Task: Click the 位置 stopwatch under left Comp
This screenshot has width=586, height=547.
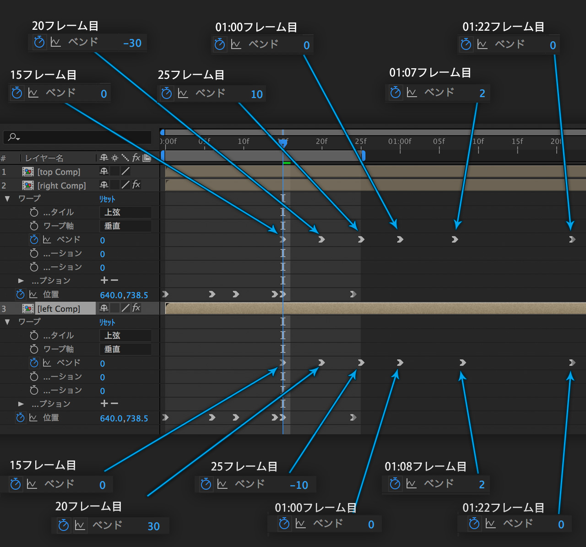Action: pos(20,418)
